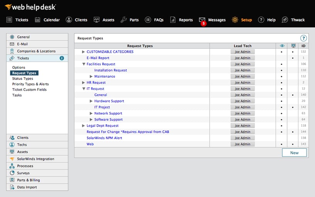Image resolution: width=315 pixels, height=197 pixels.
Task: Open the Thwack icon in top bar
Action: click(285, 20)
